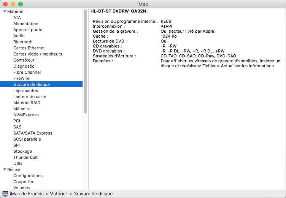The width and height of the screenshot is (286, 198).
Task: Open the SAS entry
Action: coord(17,127)
